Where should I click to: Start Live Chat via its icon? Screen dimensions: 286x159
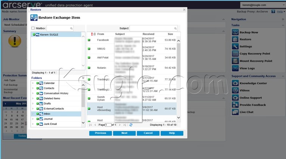[235, 112]
